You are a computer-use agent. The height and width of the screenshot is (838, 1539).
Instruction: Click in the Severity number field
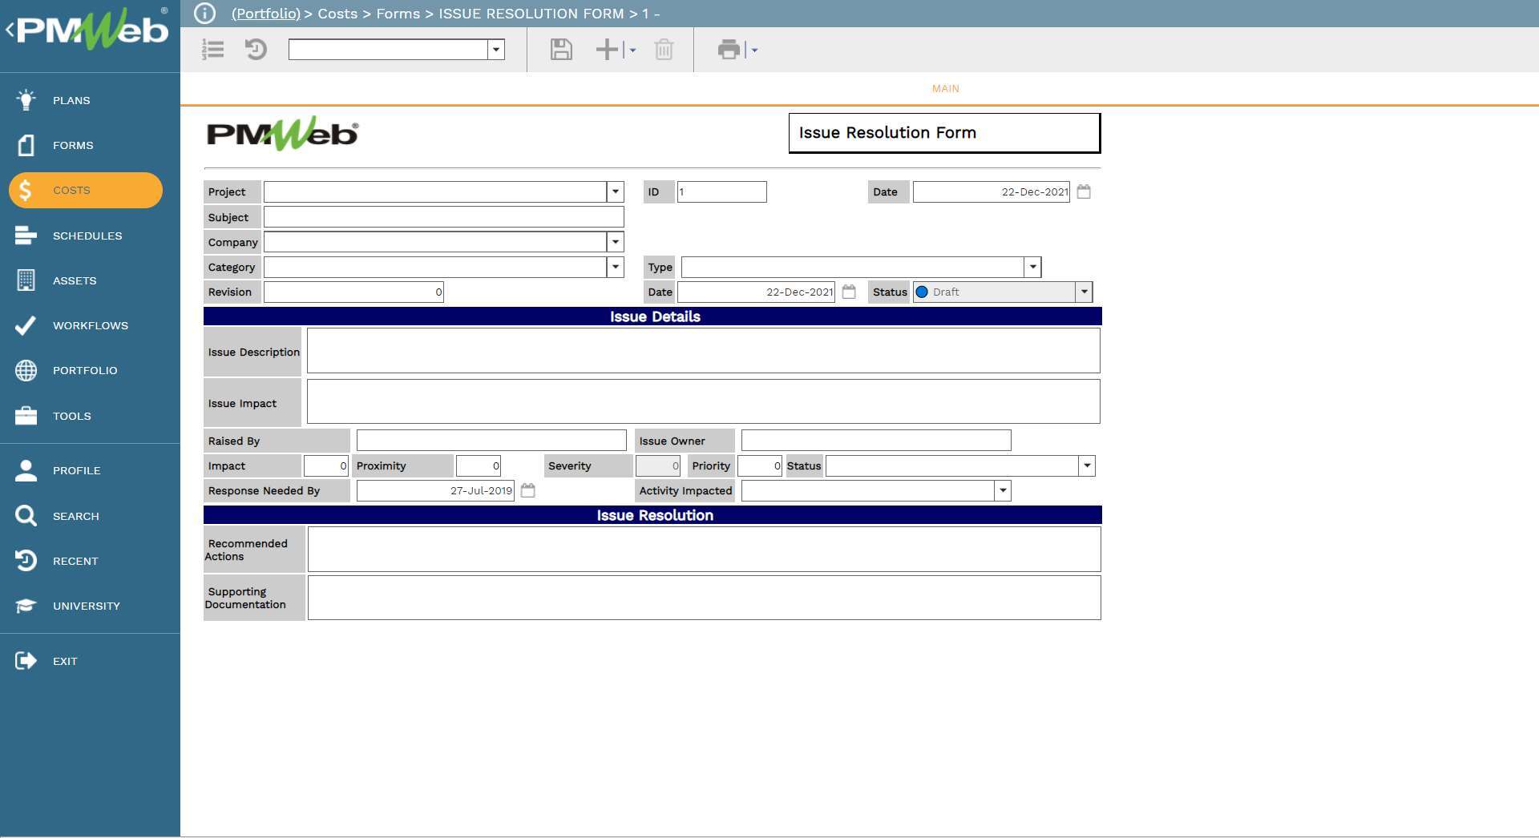coord(658,465)
